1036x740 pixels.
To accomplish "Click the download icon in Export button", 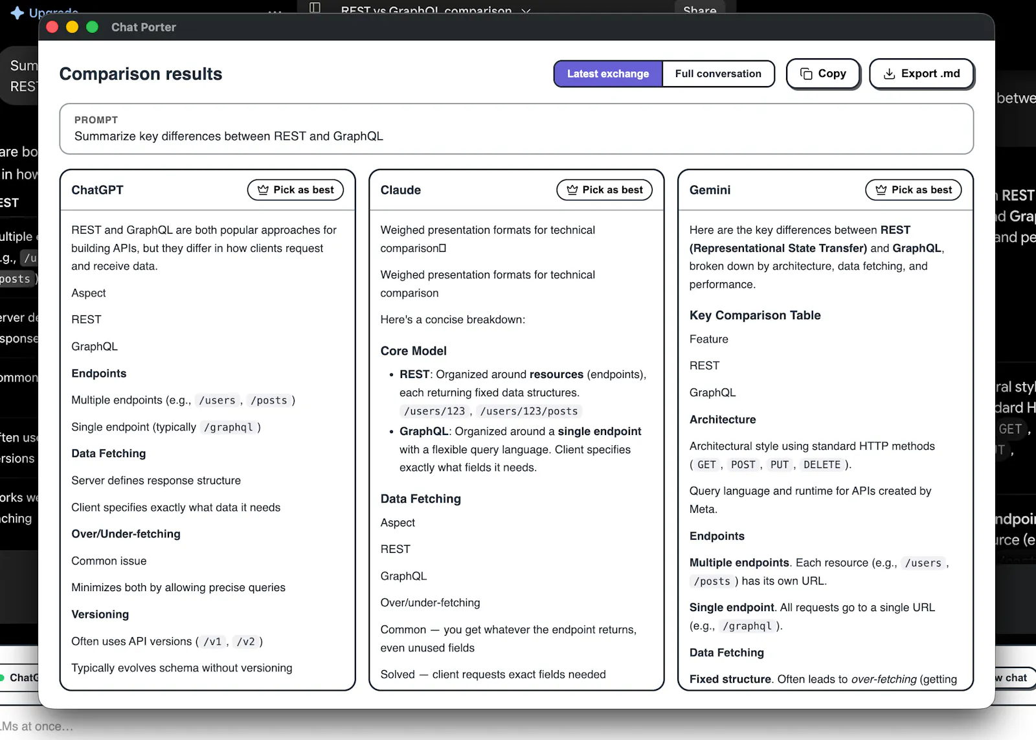I will [x=890, y=74].
